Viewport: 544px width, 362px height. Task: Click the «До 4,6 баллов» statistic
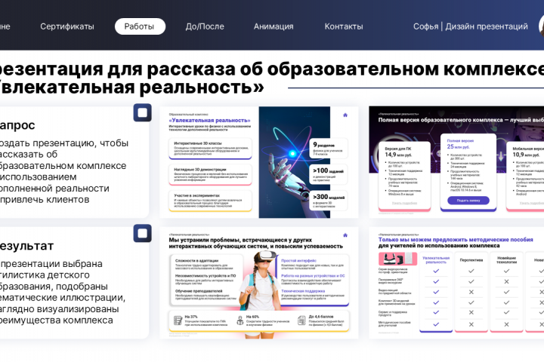tap(326, 321)
